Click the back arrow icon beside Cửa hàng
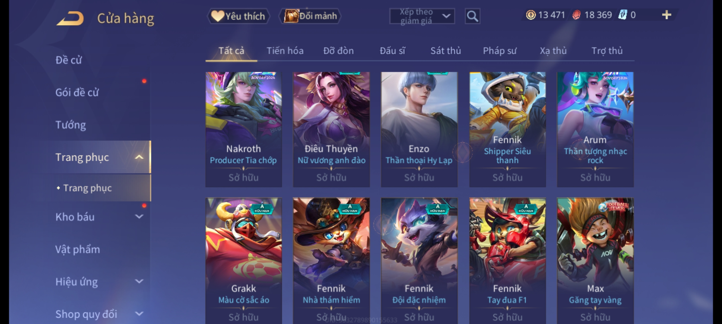 pos(70,18)
